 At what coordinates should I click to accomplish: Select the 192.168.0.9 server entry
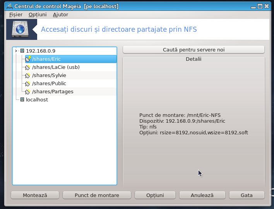(41, 51)
